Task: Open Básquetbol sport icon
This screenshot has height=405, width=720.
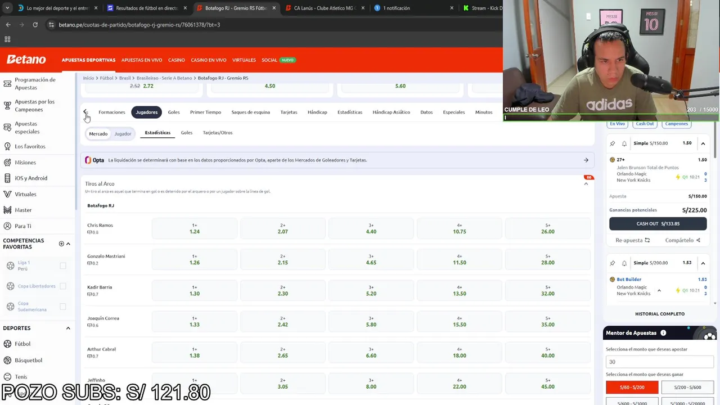Action: 7,360
